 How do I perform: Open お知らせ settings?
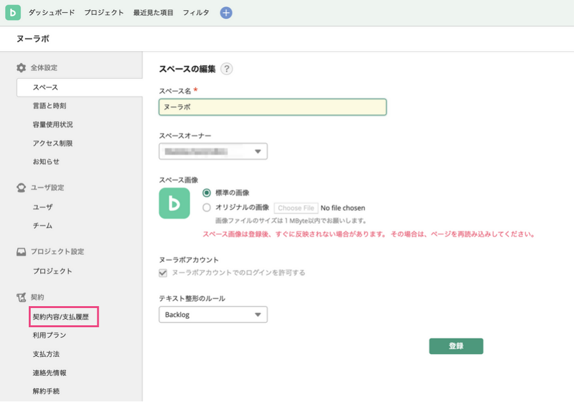(46, 162)
